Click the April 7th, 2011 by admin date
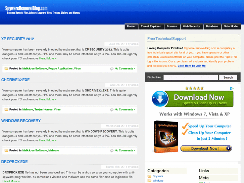 click(x=124, y=85)
